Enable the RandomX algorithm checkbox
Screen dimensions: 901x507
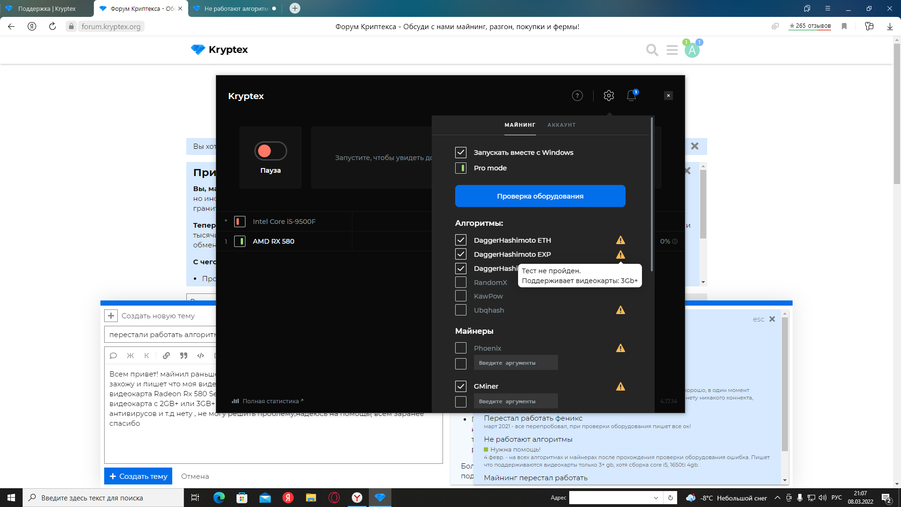pos(460,282)
